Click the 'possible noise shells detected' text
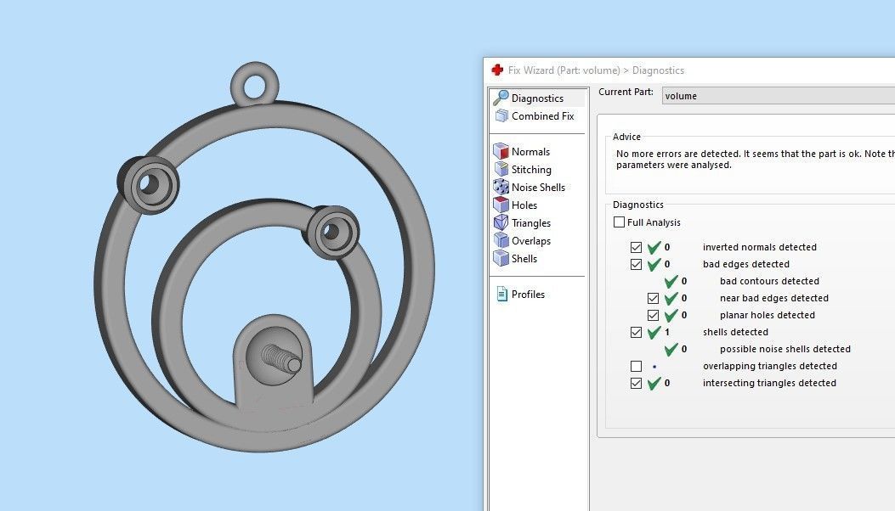 (x=785, y=349)
